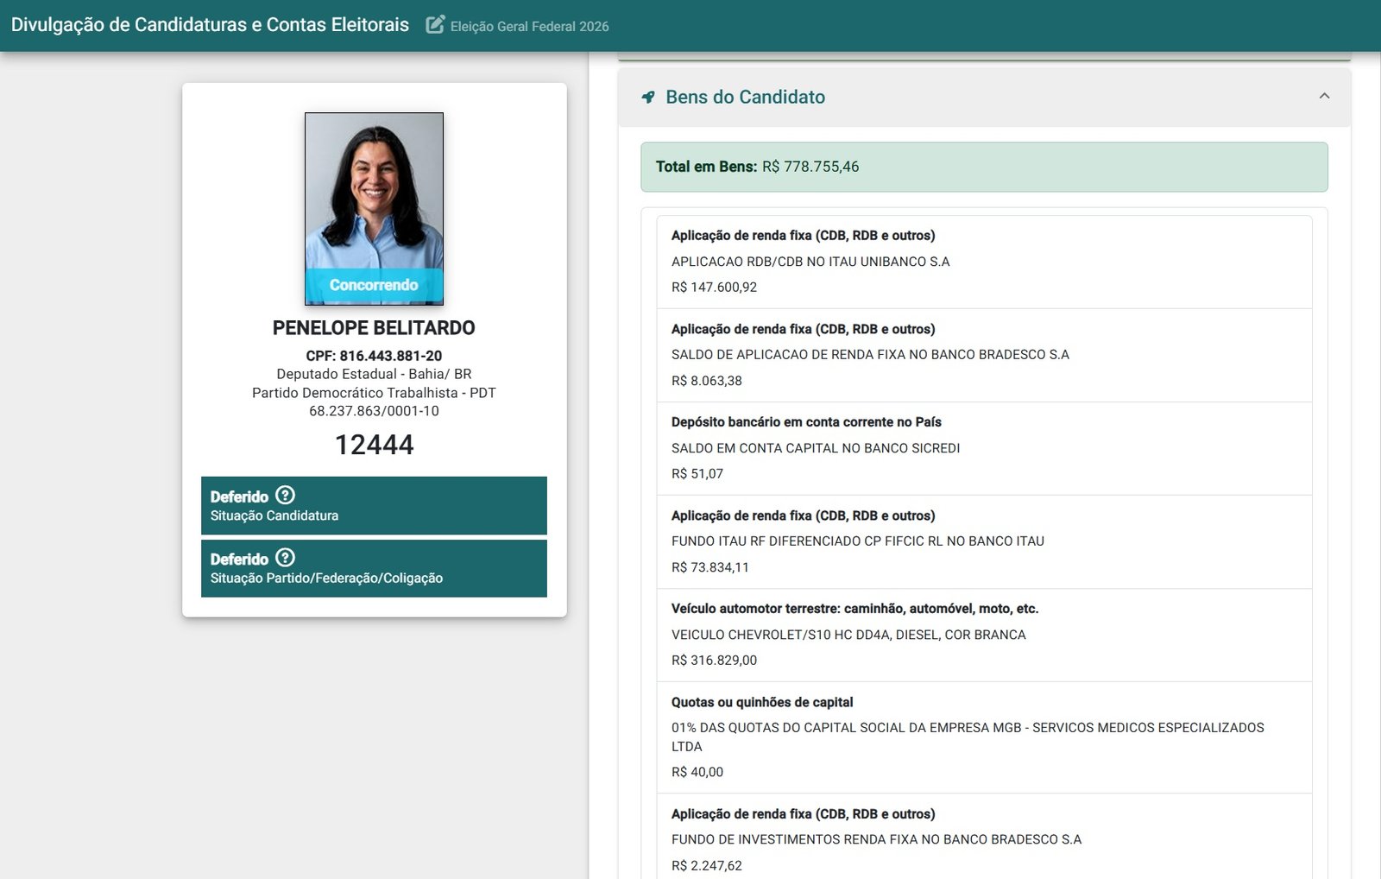Click Veículo automotor terrestre heading
Image resolution: width=1381 pixels, height=879 pixels.
[854, 609]
